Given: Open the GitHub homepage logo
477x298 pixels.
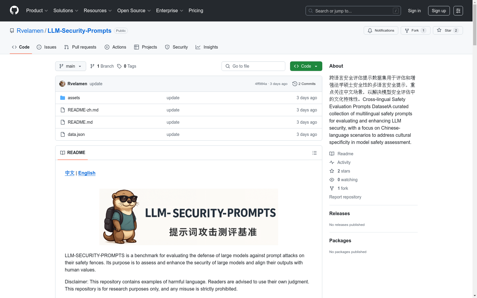Looking at the screenshot, I should coord(14,10).
